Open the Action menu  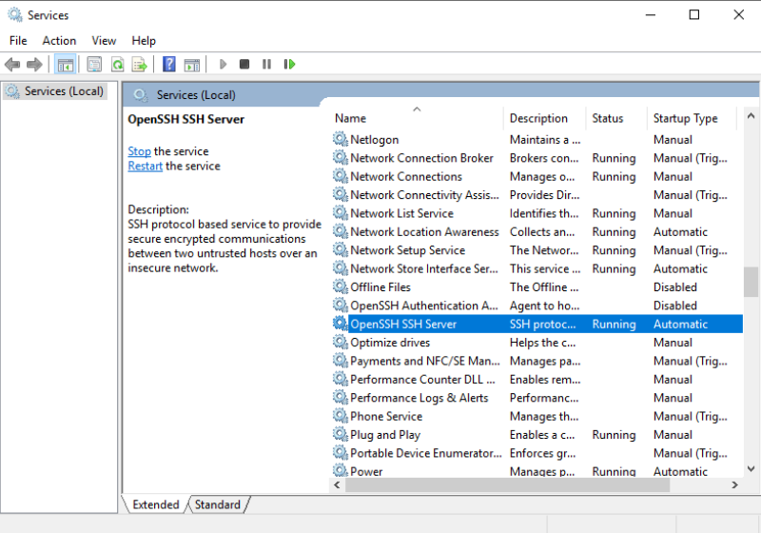tap(59, 41)
